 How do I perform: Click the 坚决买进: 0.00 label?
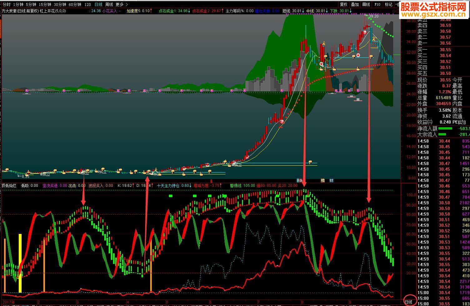(55, 185)
